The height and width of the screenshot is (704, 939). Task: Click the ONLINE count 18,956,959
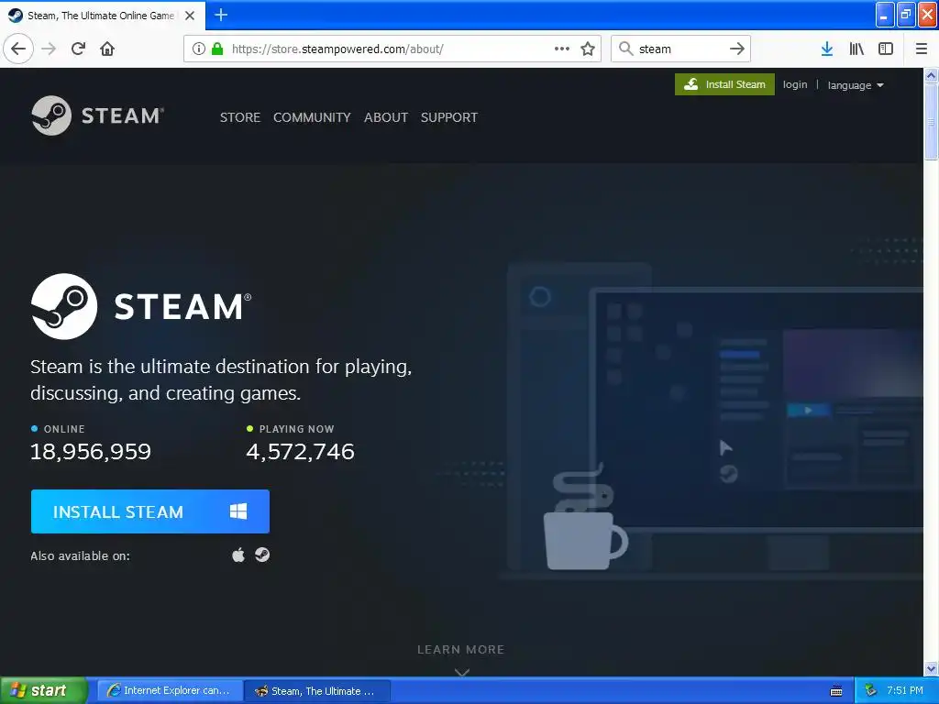point(91,451)
